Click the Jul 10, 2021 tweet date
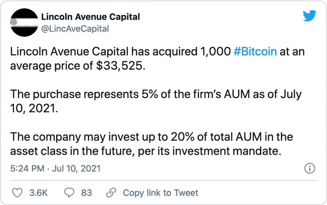The height and width of the screenshot is (205, 327). (76, 168)
